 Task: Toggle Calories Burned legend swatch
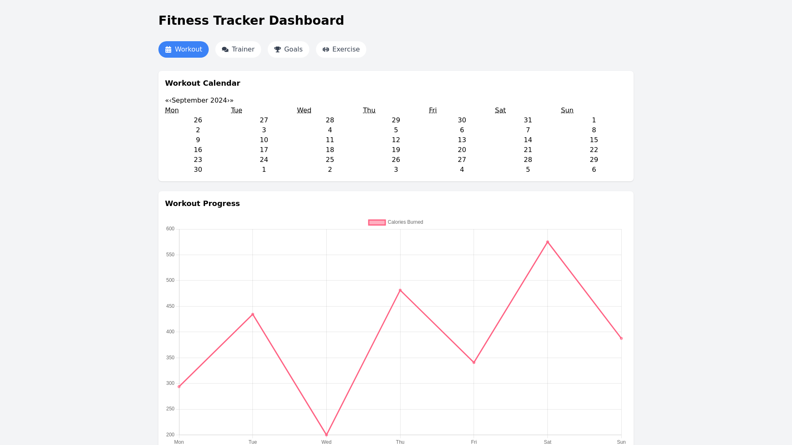377,222
